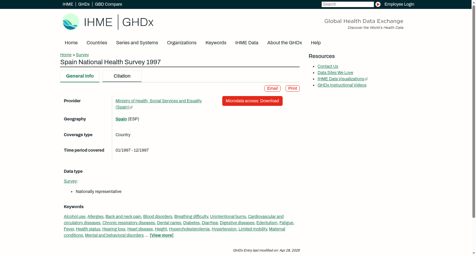The image size is (476, 256).
Task: Select the General Info tab
Action: [80, 76]
